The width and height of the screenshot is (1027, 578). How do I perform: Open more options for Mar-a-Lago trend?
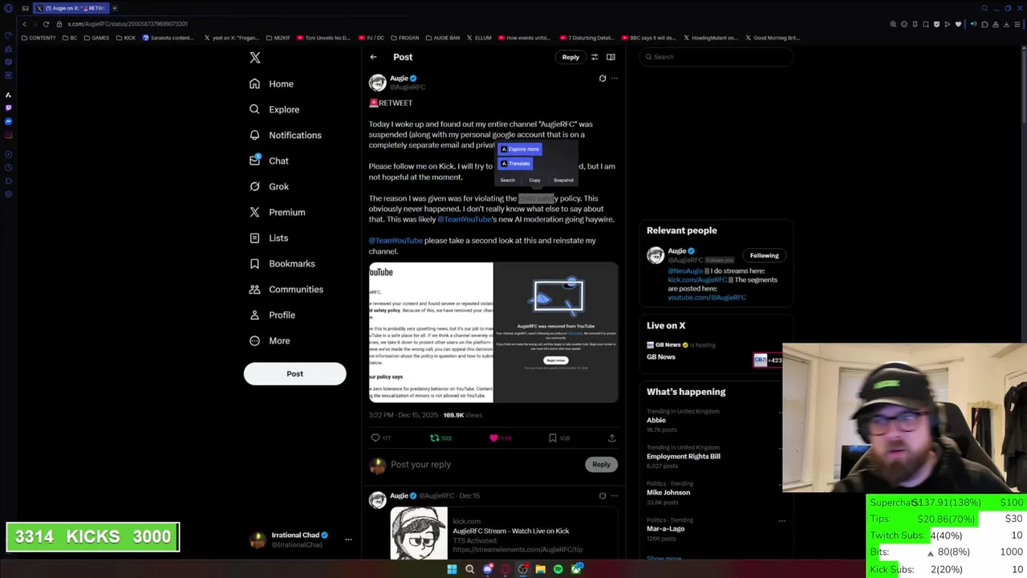click(x=782, y=521)
